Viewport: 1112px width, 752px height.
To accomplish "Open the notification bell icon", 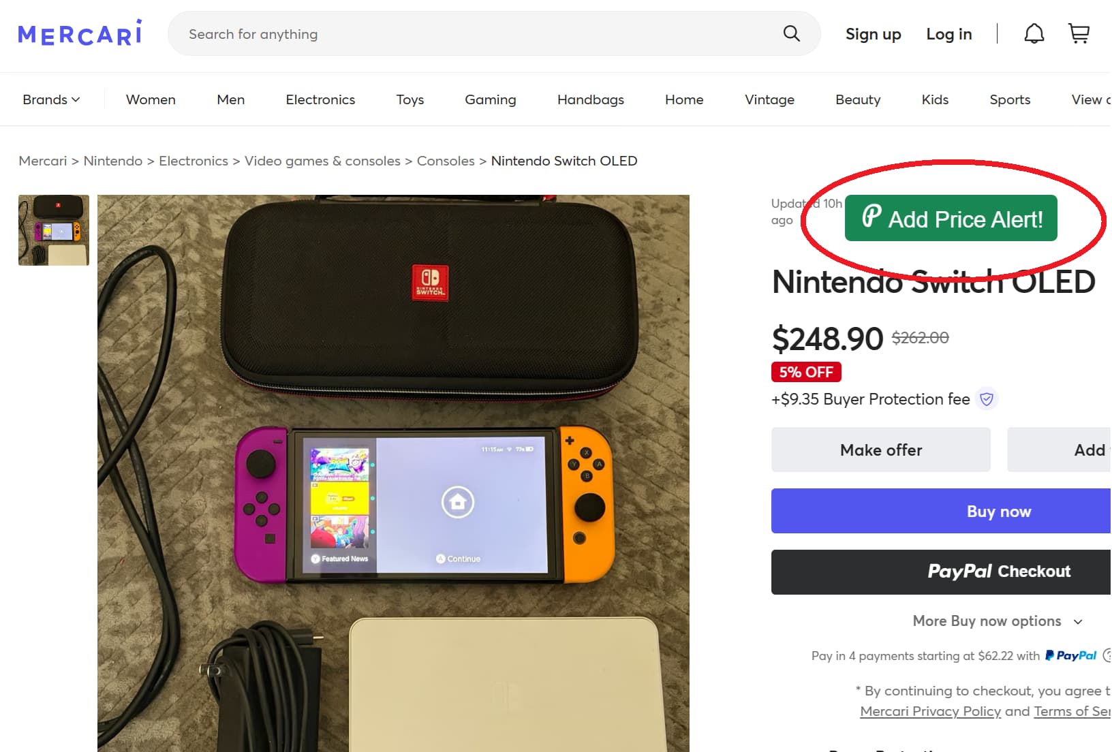I will (x=1034, y=33).
